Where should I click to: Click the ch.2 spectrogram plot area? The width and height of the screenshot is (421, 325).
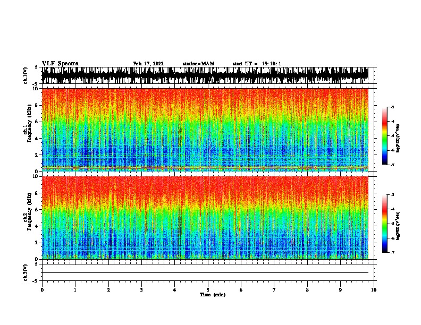pyautogui.click(x=205, y=218)
